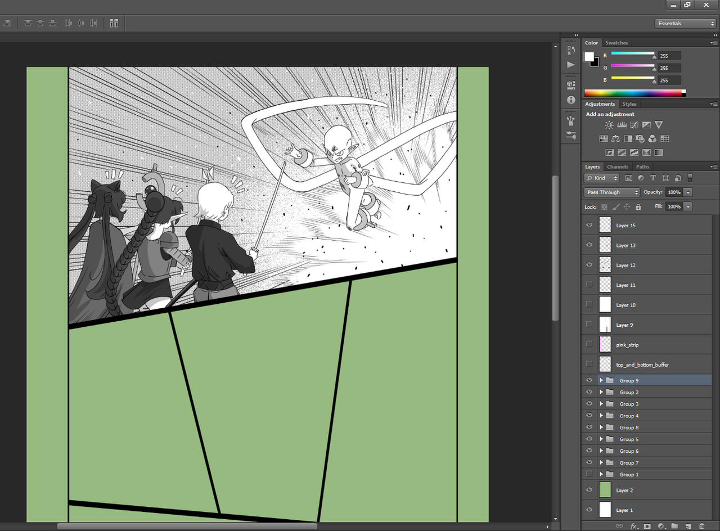Filter layers by pixel layers icon

pos(629,178)
